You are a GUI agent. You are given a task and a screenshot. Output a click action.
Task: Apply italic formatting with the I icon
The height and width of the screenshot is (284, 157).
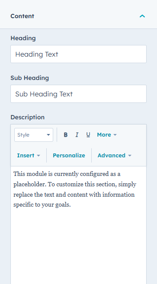[x=77, y=135]
